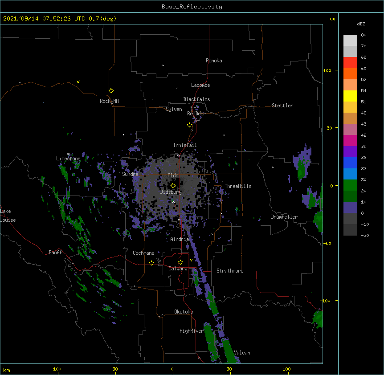Click the Lacombe city label

(x=200, y=85)
